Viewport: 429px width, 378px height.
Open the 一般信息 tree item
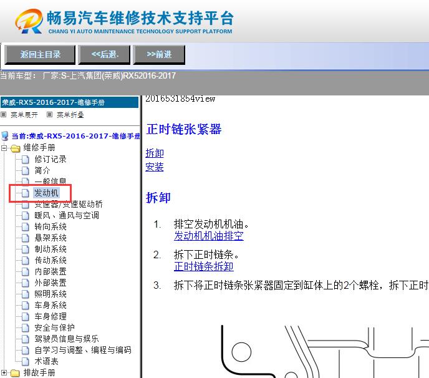pyautogui.click(x=51, y=181)
